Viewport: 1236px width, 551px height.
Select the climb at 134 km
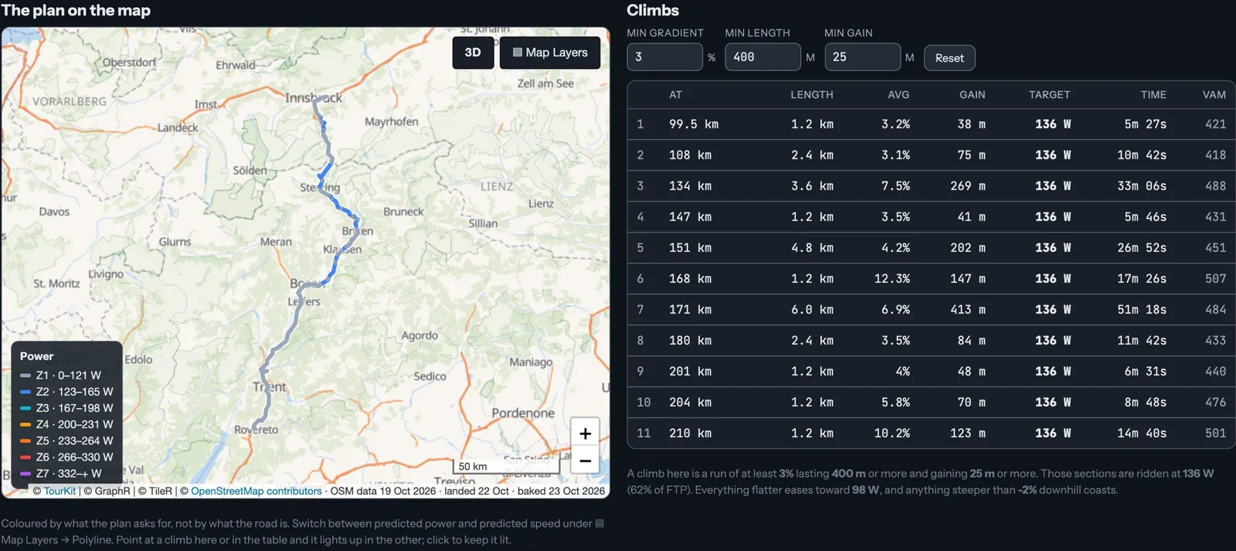click(x=931, y=186)
